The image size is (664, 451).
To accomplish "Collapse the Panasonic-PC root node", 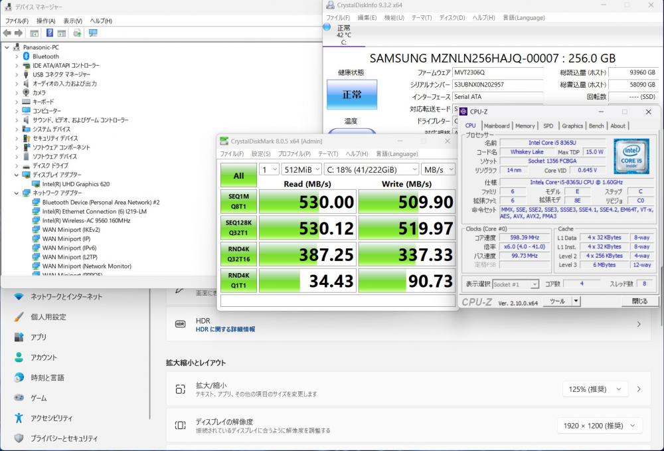I will (x=7, y=47).
